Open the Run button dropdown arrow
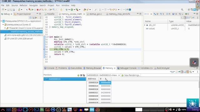Screen dimensions: 200x112 pos(74,10)
